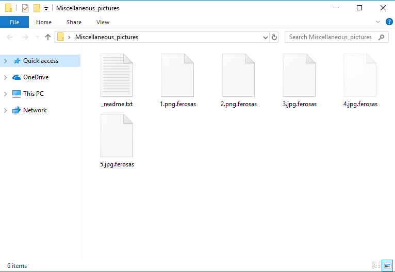Select OneDrive in navigation pane
This screenshot has width=395, height=272.
[36, 77]
